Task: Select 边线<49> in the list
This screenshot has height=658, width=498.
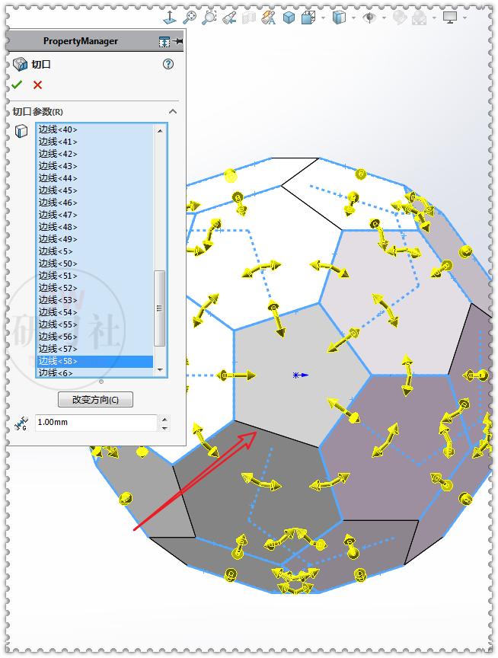Action: pos(95,239)
